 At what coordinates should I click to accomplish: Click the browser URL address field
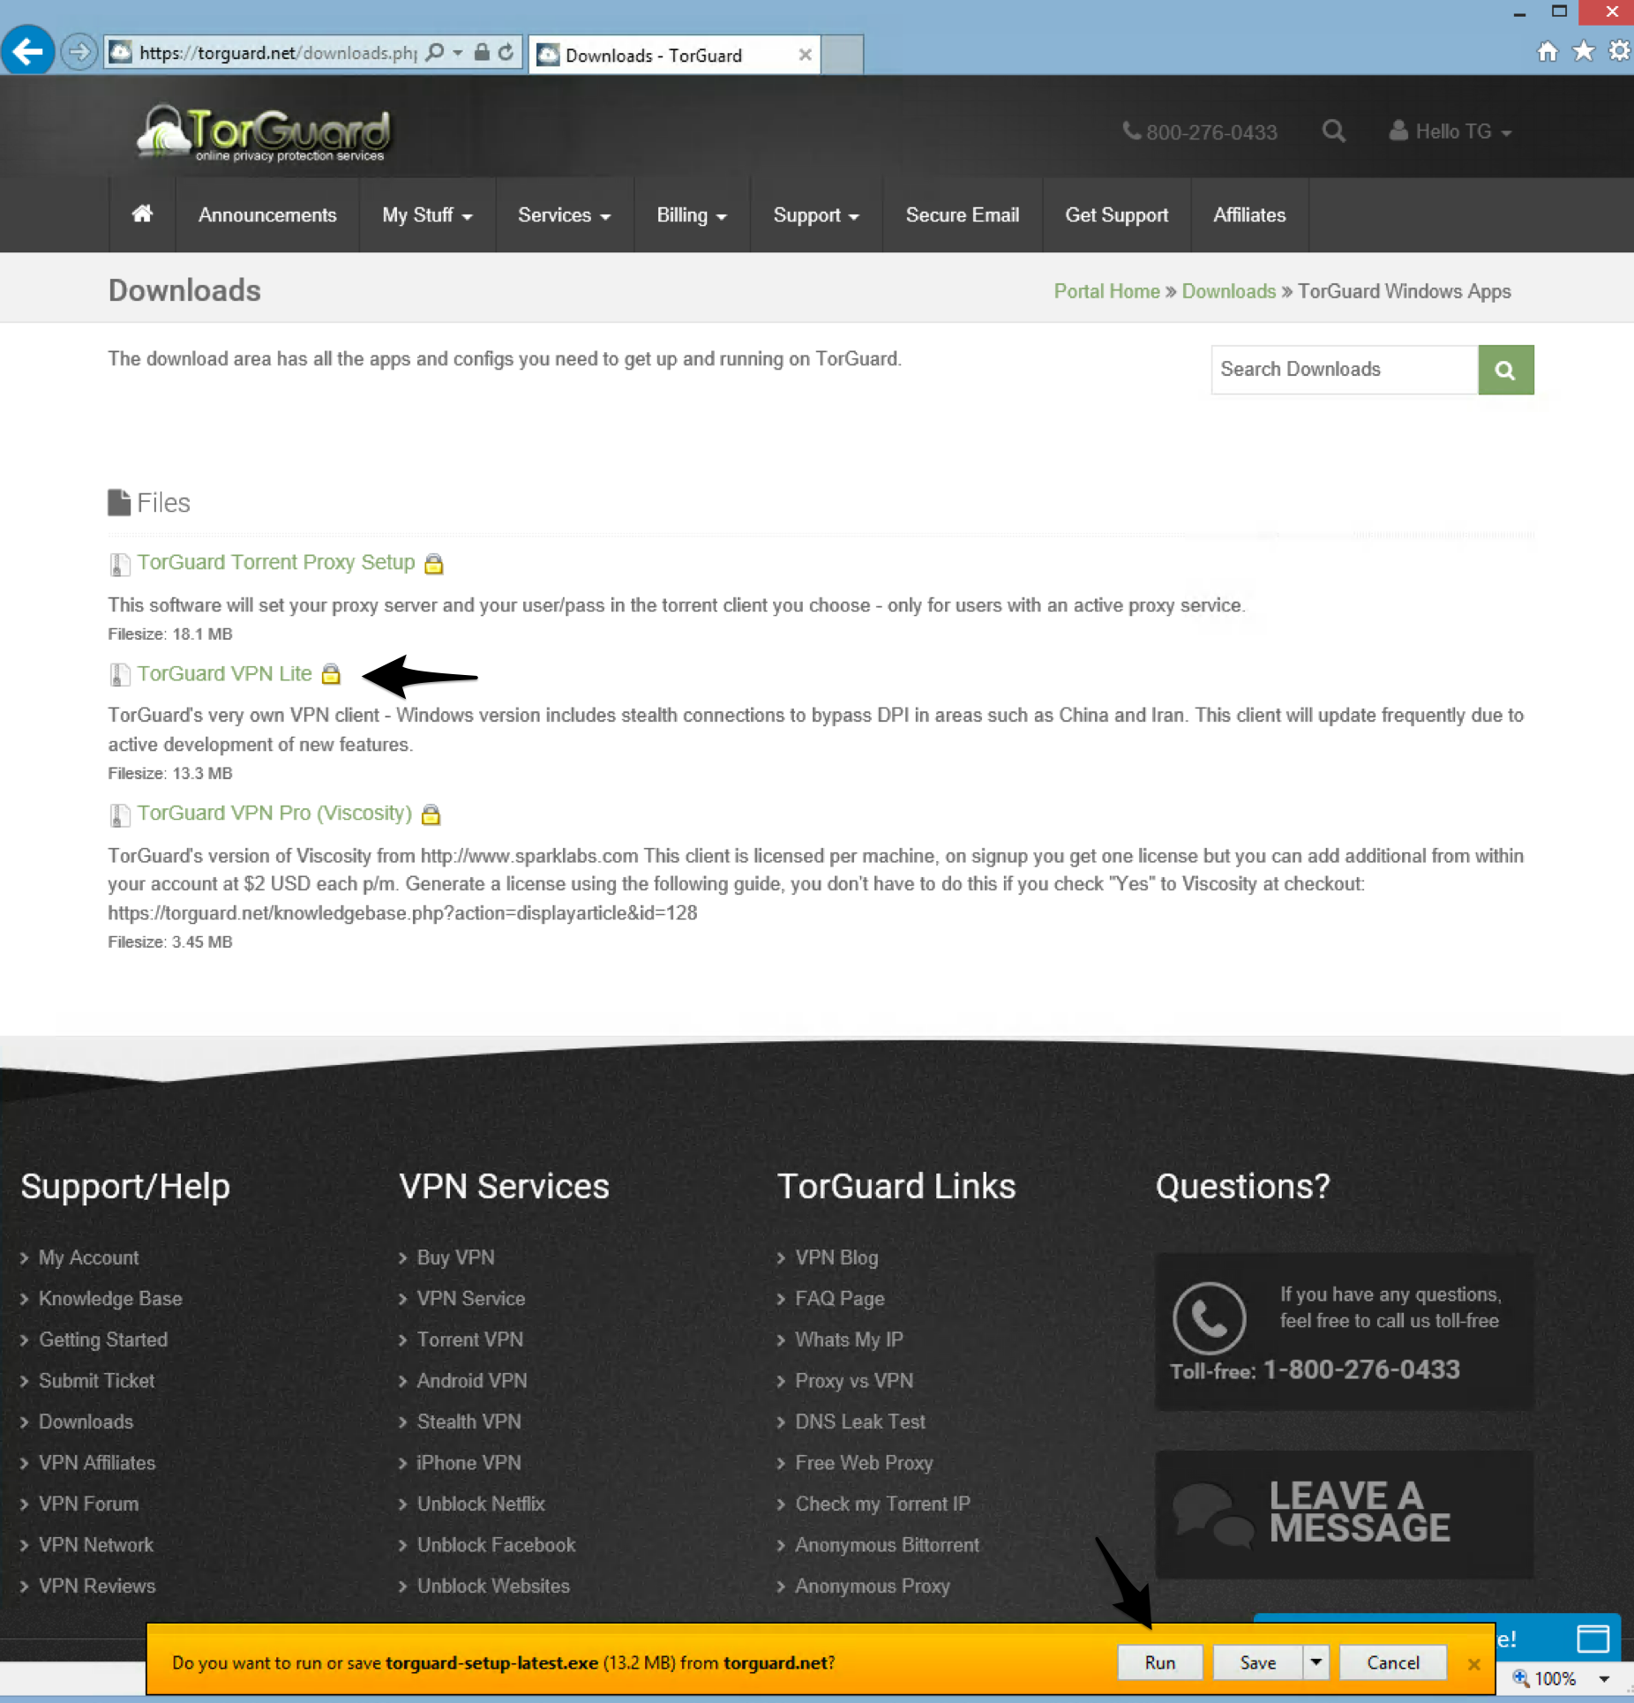278,53
